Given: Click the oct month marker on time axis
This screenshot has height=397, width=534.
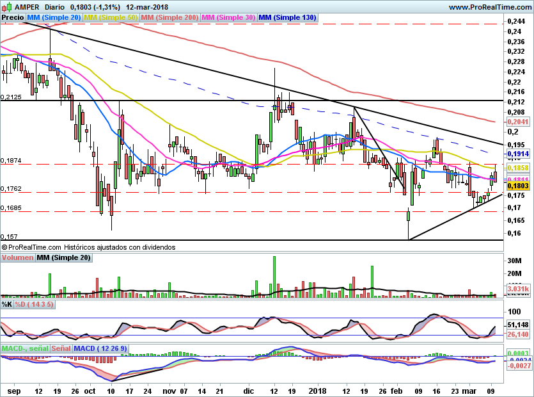Looking at the screenshot, I should [90, 391].
